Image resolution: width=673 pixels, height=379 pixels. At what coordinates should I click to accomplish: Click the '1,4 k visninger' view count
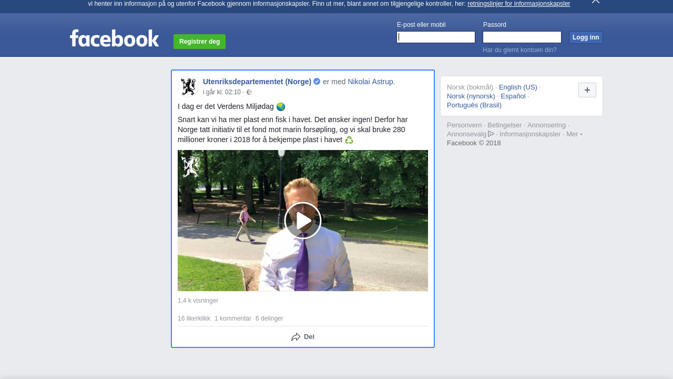pos(198,301)
